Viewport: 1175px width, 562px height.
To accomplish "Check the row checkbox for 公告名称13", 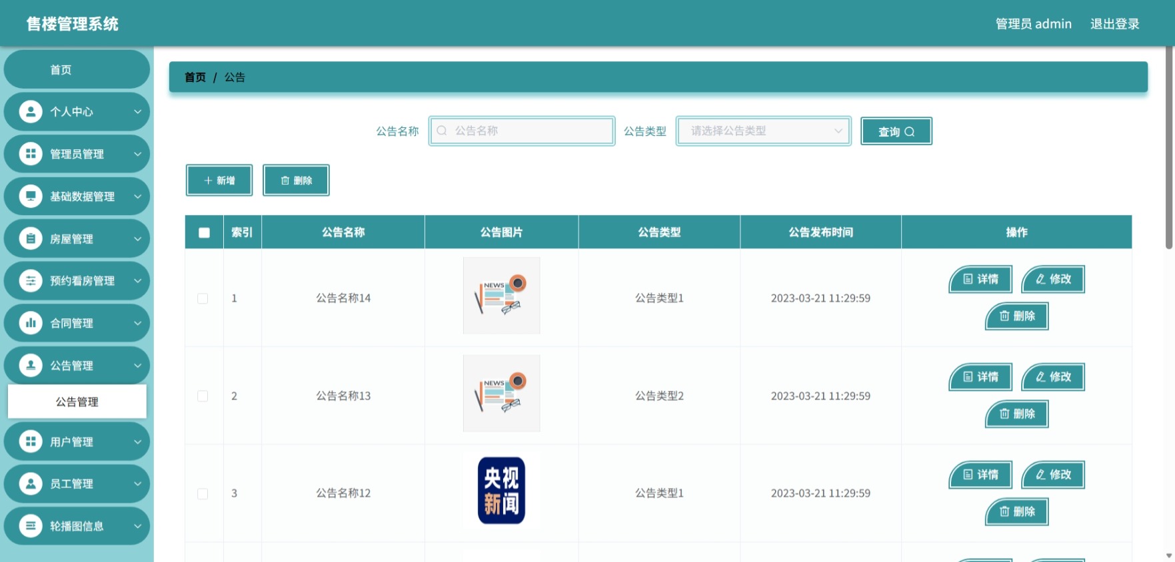I will (203, 396).
